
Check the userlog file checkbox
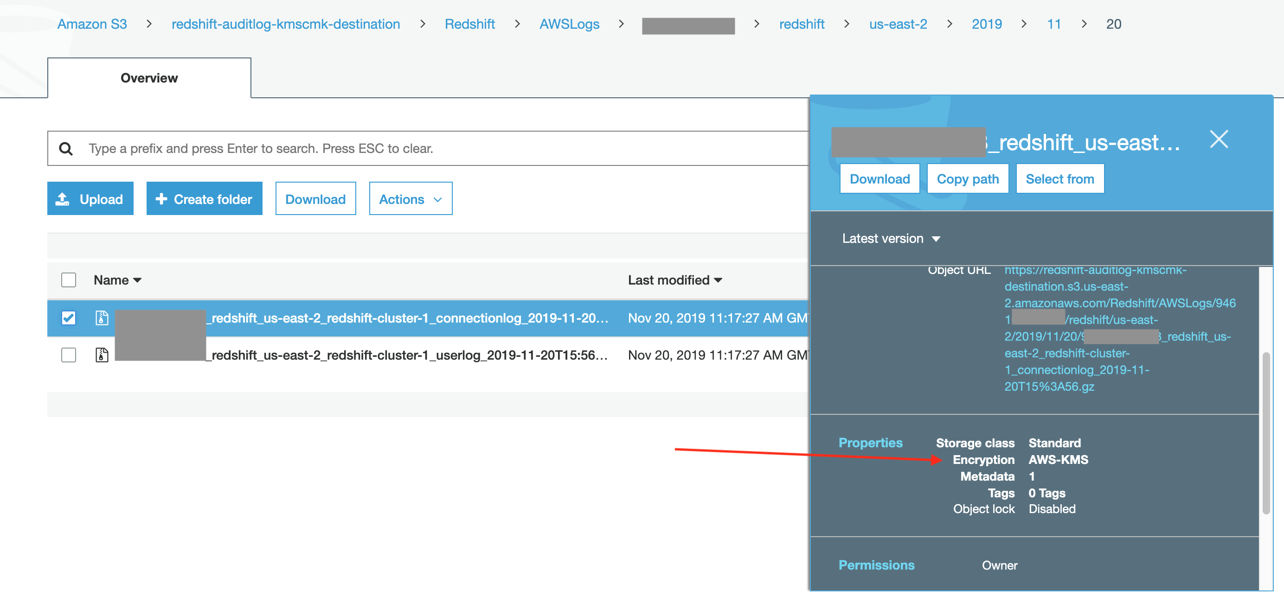pyautogui.click(x=68, y=355)
